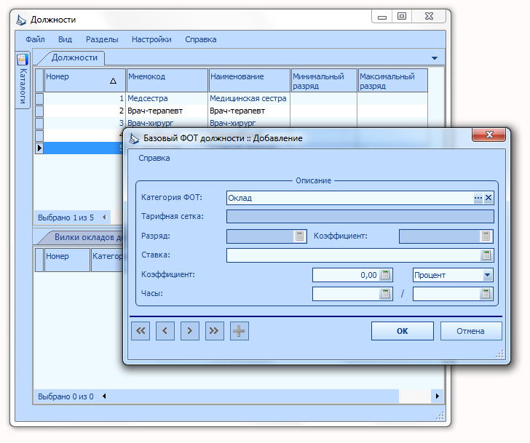Screen dimensions: 530x443
Task: Expand tab list arrow in Должности panel
Action: tap(435, 58)
